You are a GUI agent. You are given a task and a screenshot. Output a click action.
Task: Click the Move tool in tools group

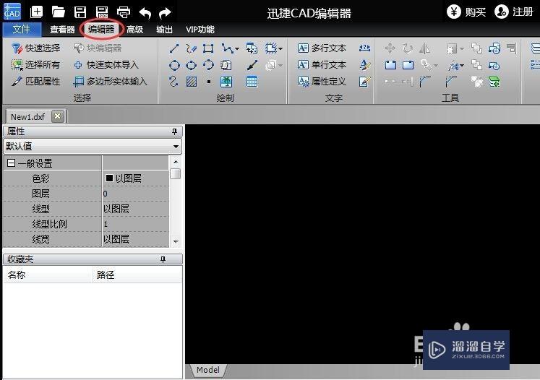coord(390,48)
